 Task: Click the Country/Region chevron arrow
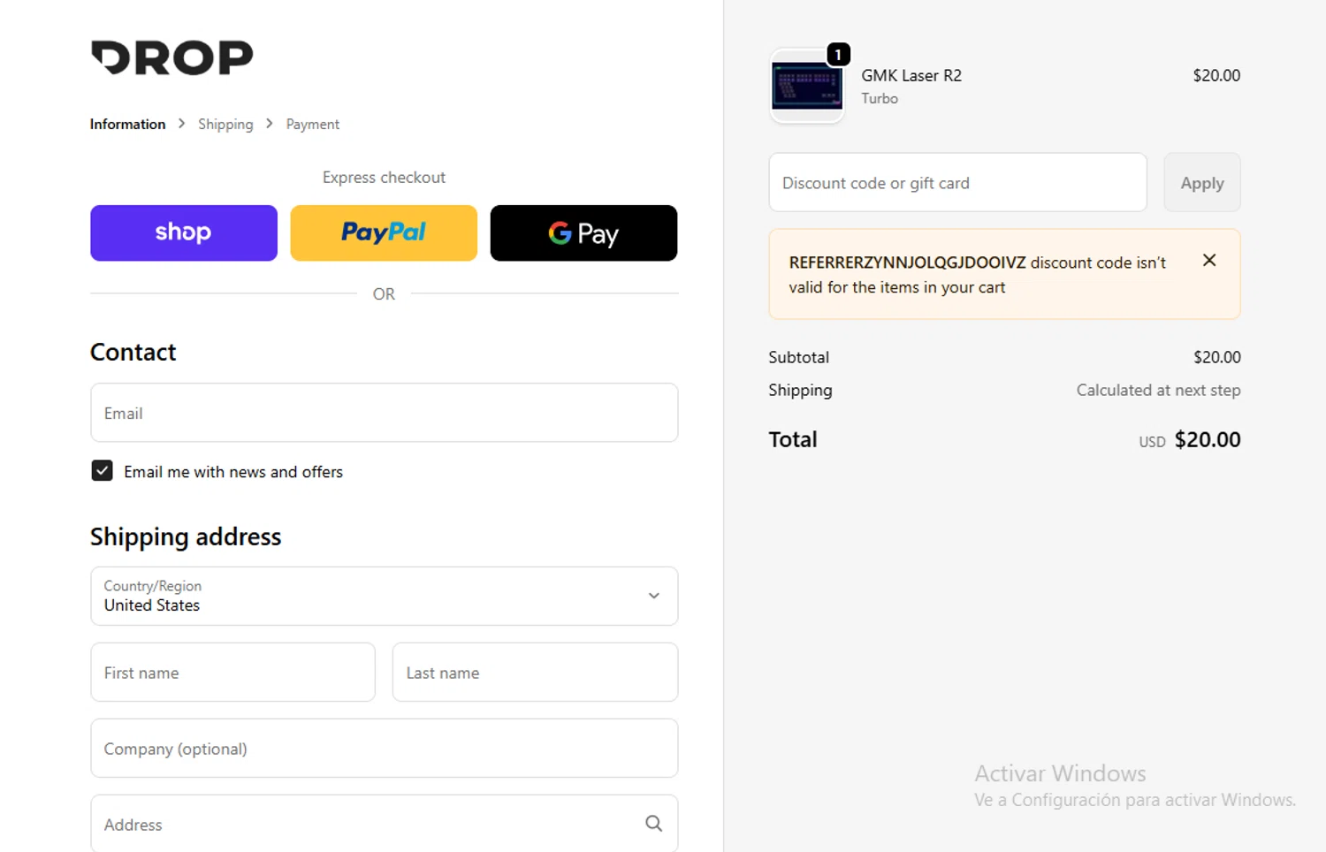[654, 596]
